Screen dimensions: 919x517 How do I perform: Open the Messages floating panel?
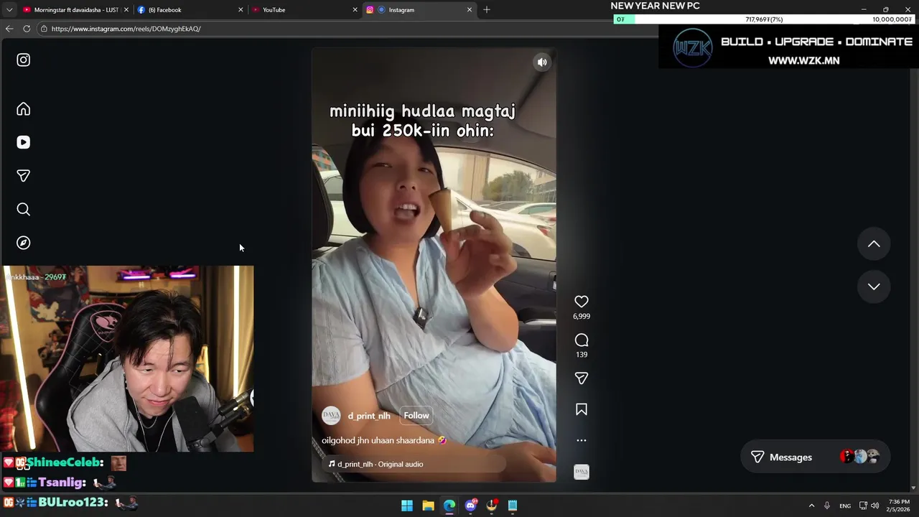(815, 457)
